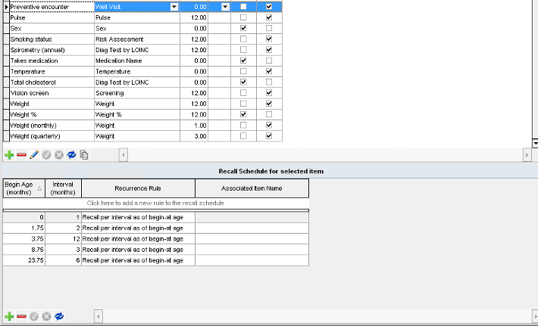Image resolution: width=538 pixels, height=326 pixels.
Task: Click 1.00 value in Weight (monthly) row
Action: [x=194, y=126]
